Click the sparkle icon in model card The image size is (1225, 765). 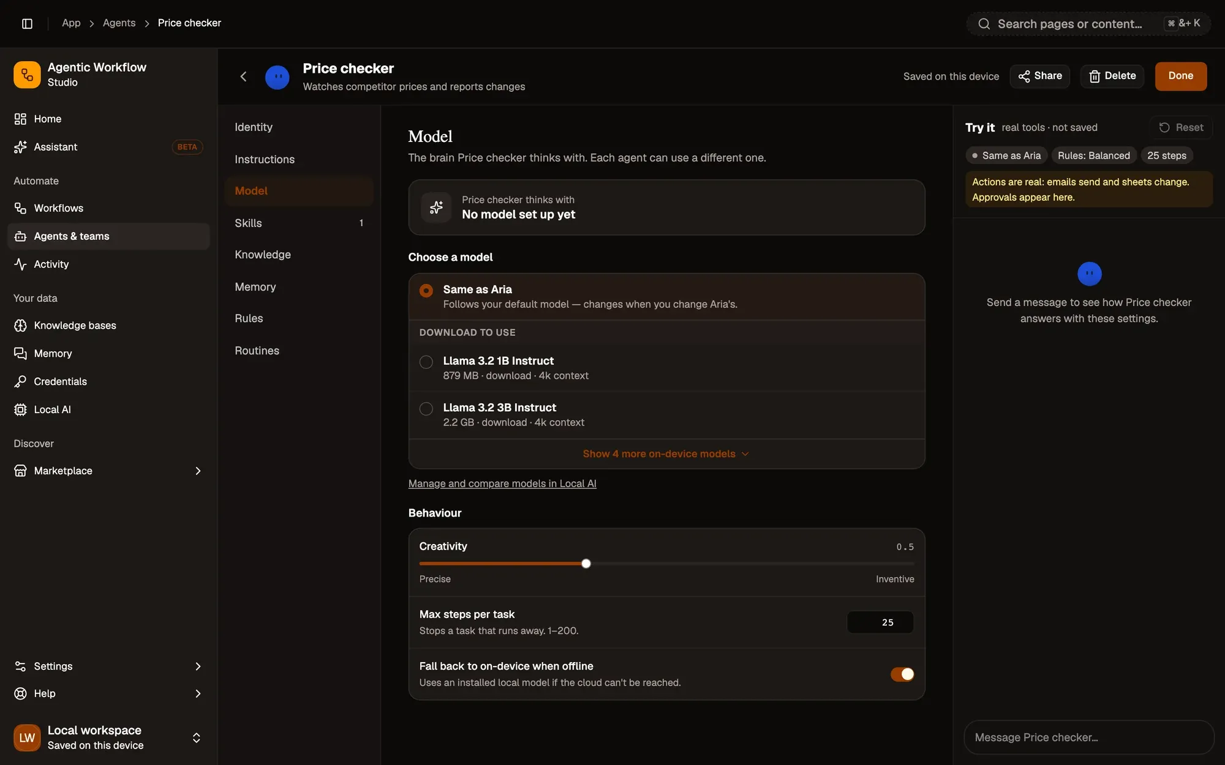click(x=436, y=207)
